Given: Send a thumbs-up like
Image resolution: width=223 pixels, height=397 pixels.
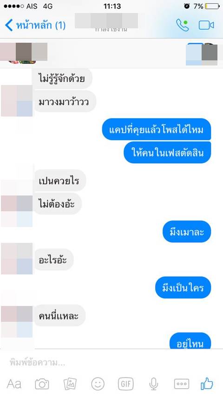Looking at the screenshot, I should (x=207, y=384).
